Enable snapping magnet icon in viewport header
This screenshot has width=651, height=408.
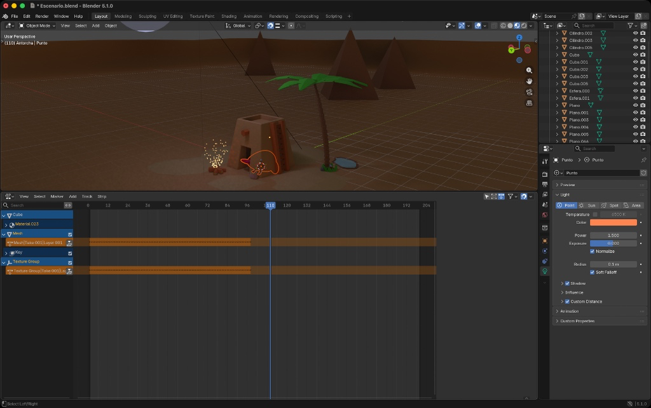(270, 25)
